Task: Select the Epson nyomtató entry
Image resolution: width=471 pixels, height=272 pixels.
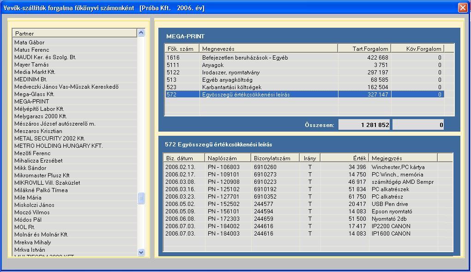Action: [x=301, y=212]
